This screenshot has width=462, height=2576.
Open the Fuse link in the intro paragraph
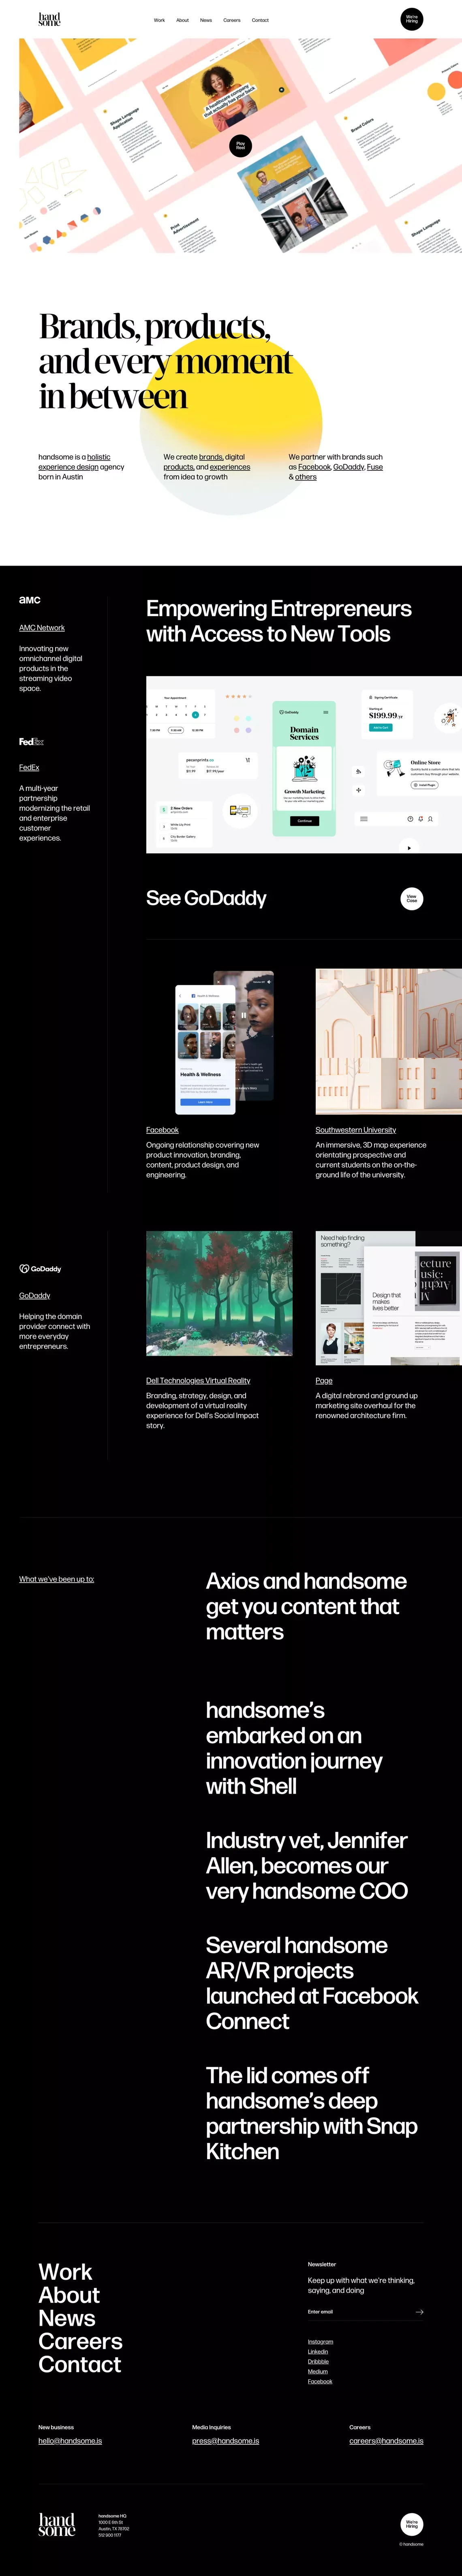click(375, 467)
